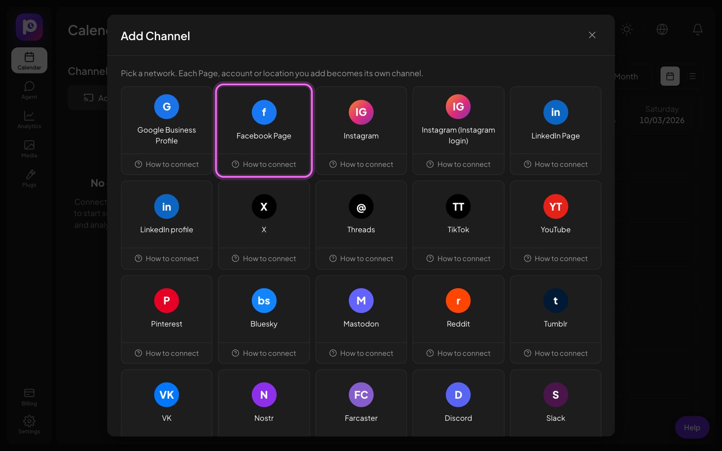Open How to connect for LinkedIn Page
Image resolution: width=722 pixels, height=451 pixels.
click(555, 164)
